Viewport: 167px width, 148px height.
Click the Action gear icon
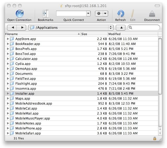(x=99, y=13)
